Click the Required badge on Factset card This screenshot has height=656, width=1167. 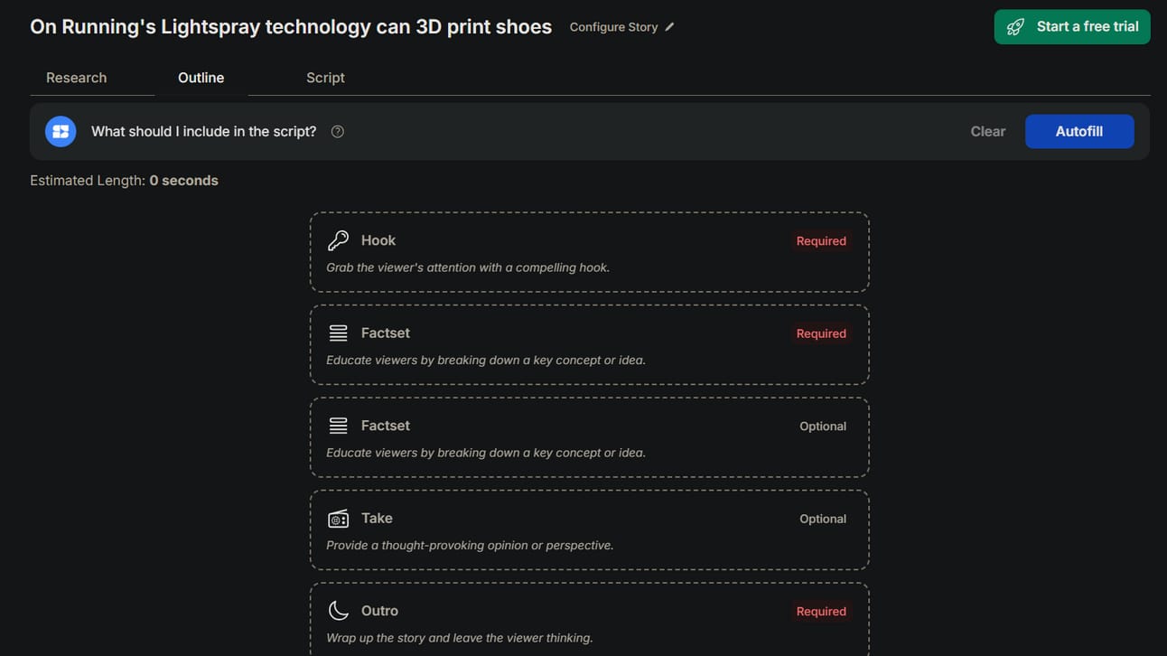tap(821, 333)
